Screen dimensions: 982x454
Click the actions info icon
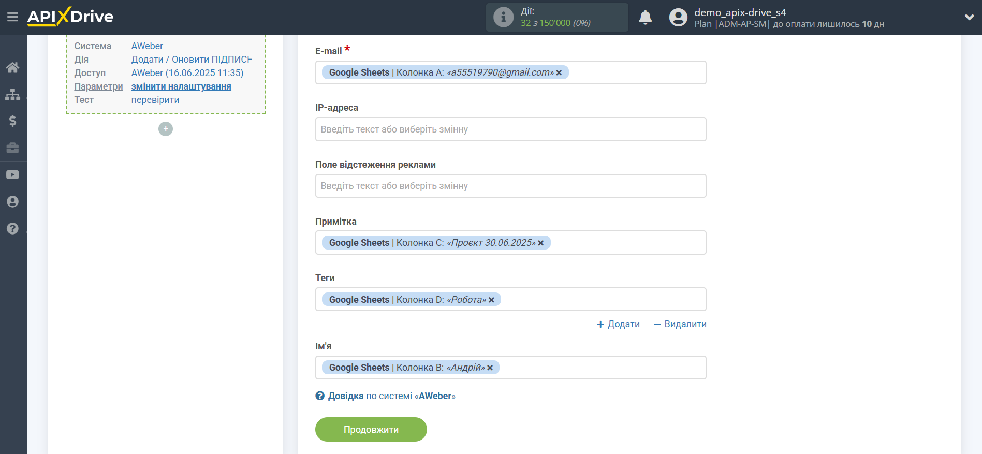point(503,17)
